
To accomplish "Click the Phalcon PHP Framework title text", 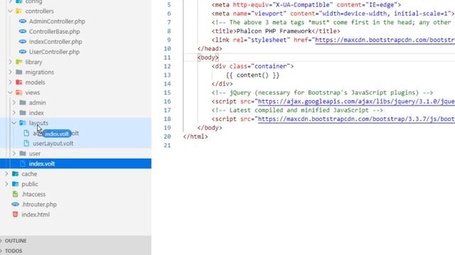I will 274,31.
